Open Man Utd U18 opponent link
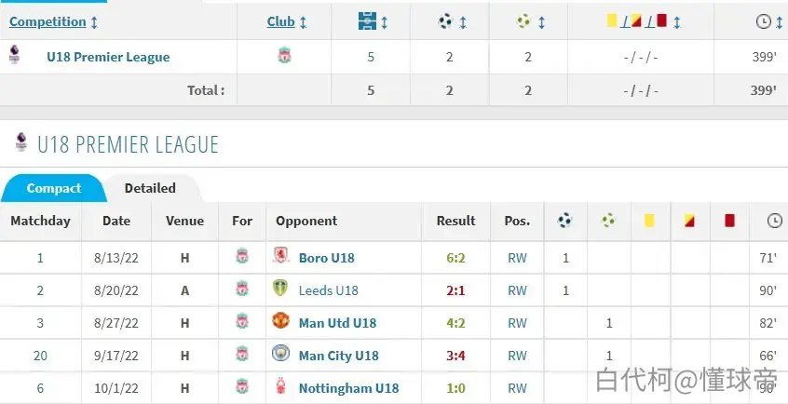This screenshot has height=404, width=788. 337,323
